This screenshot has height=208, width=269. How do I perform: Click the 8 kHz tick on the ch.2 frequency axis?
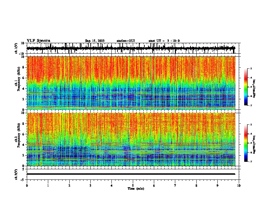pos(23,124)
